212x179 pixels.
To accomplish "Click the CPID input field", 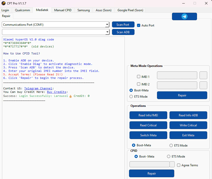I will pos(149,164).
